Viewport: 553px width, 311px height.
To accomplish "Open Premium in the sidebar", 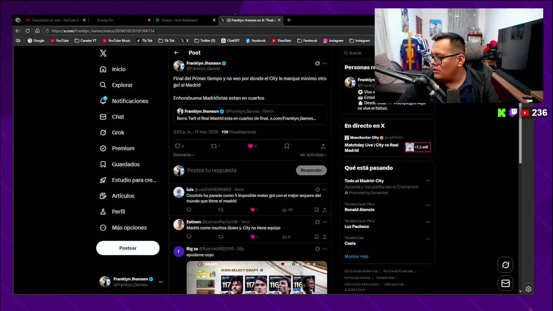I will [117, 148].
